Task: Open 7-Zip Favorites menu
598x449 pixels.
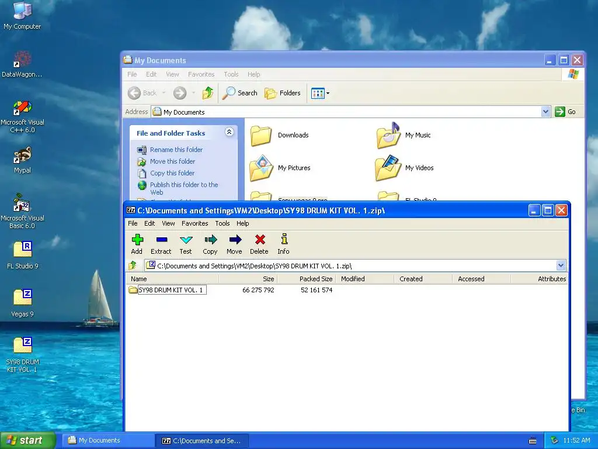Action: point(195,223)
